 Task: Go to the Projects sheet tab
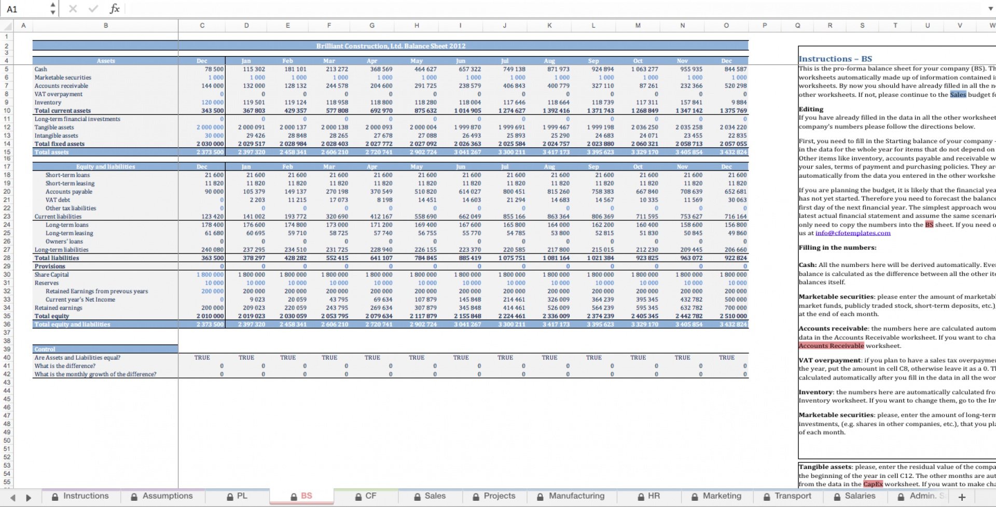(x=494, y=496)
